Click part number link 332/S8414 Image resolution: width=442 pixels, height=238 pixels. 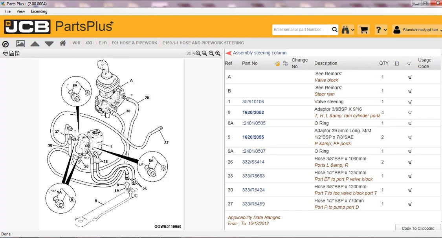pos(253,162)
